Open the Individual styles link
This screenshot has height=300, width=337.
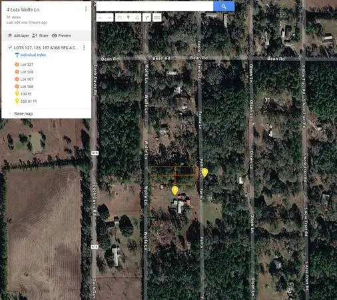pos(33,55)
